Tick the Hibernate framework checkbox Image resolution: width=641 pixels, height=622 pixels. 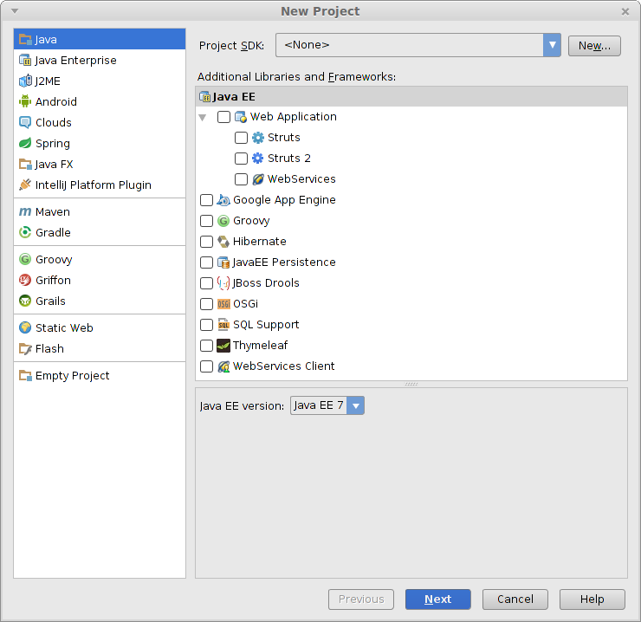pyautogui.click(x=206, y=242)
